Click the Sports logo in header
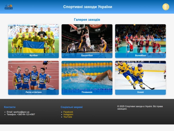The image size is (174, 131). (x=9, y=7)
